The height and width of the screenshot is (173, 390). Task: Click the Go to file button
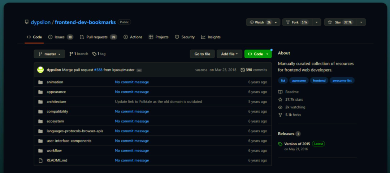click(x=202, y=54)
